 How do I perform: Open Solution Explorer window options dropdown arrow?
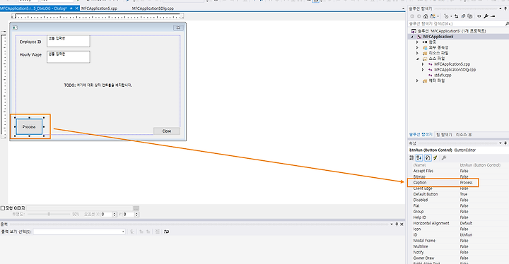[x=501, y=8]
